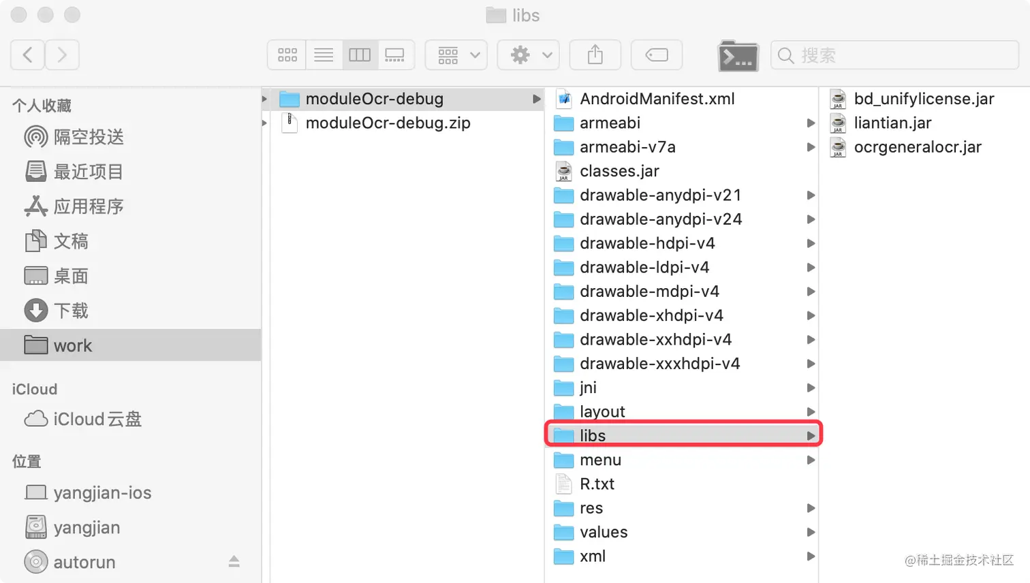
Task: Select the armeabi folder
Action: [681, 123]
